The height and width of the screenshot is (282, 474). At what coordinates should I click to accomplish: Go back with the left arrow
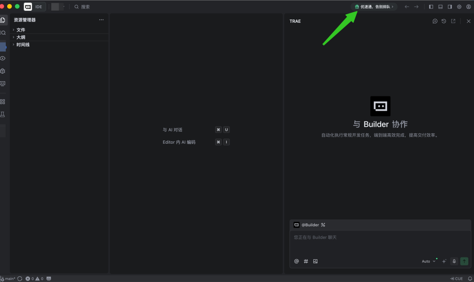pos(407,7)
